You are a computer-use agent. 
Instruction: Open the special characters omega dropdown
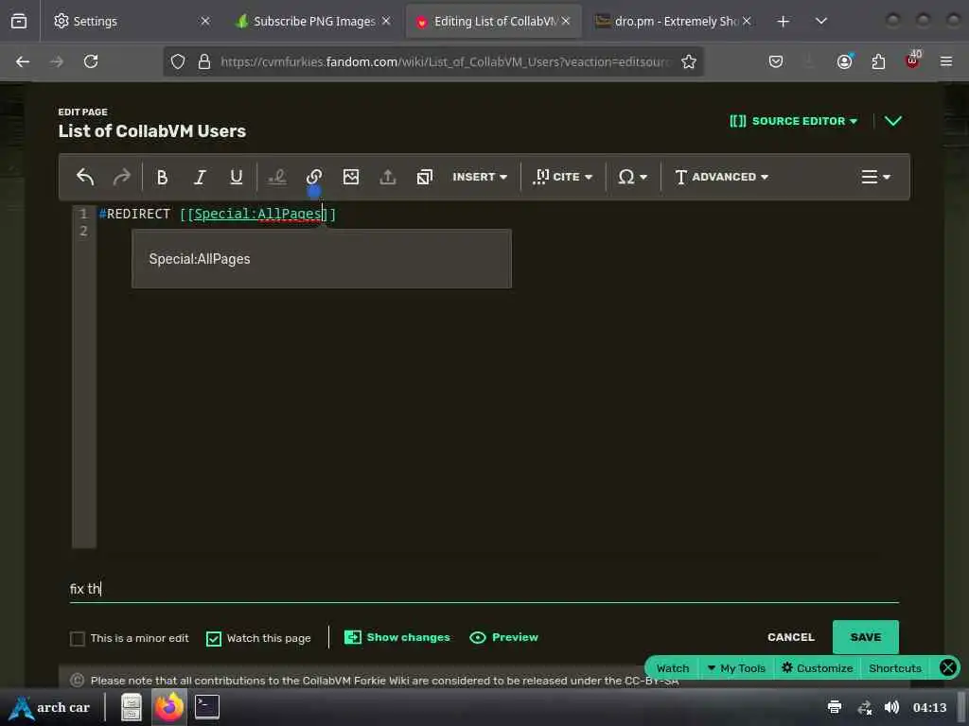pyautogui.click(x=632, y=177)
